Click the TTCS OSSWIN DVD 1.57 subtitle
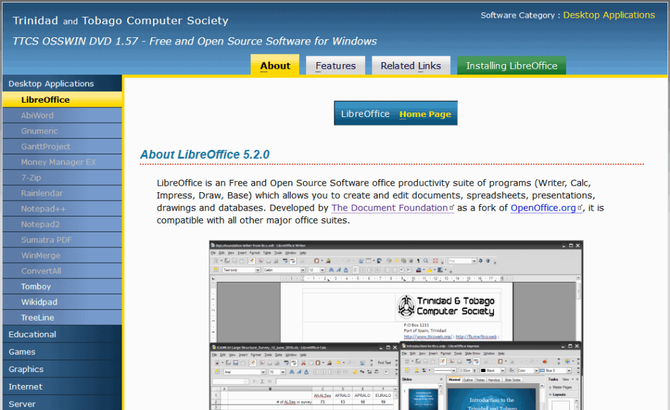 coord(194,41)
